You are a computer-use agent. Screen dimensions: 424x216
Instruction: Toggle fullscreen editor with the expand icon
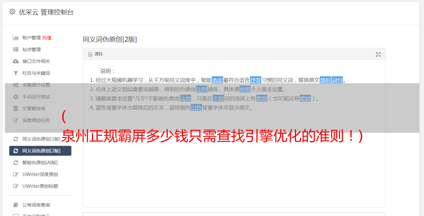pyautogui.click(x=378, y=54)
